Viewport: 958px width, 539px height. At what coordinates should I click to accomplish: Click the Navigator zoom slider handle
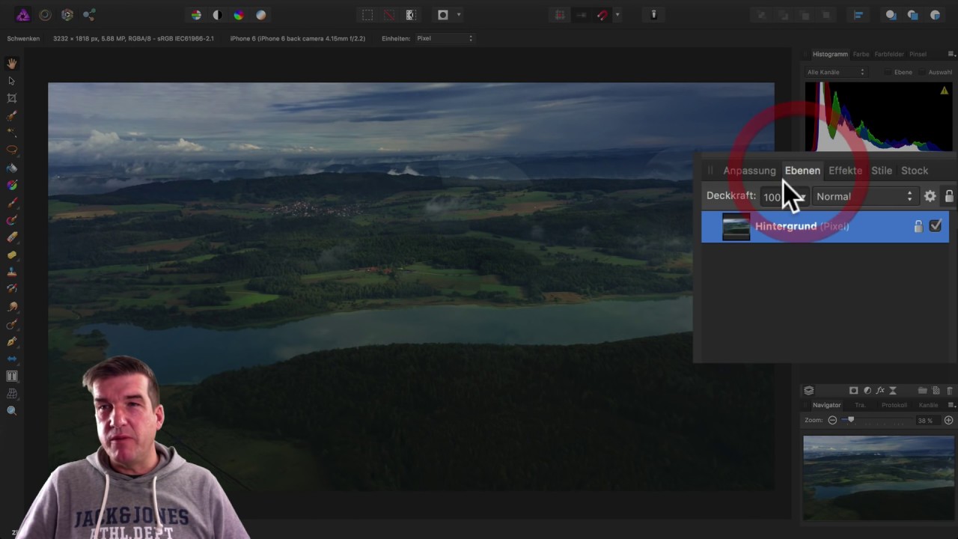(851, 420)
